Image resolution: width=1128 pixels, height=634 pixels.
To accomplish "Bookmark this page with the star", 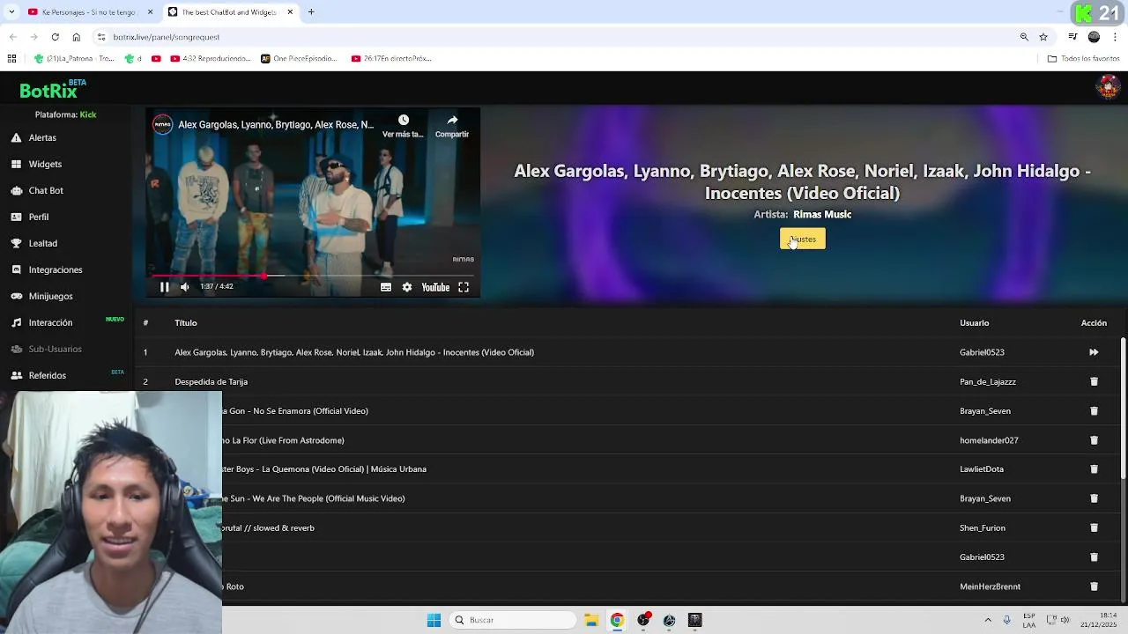I will [x=1043, y=37].
